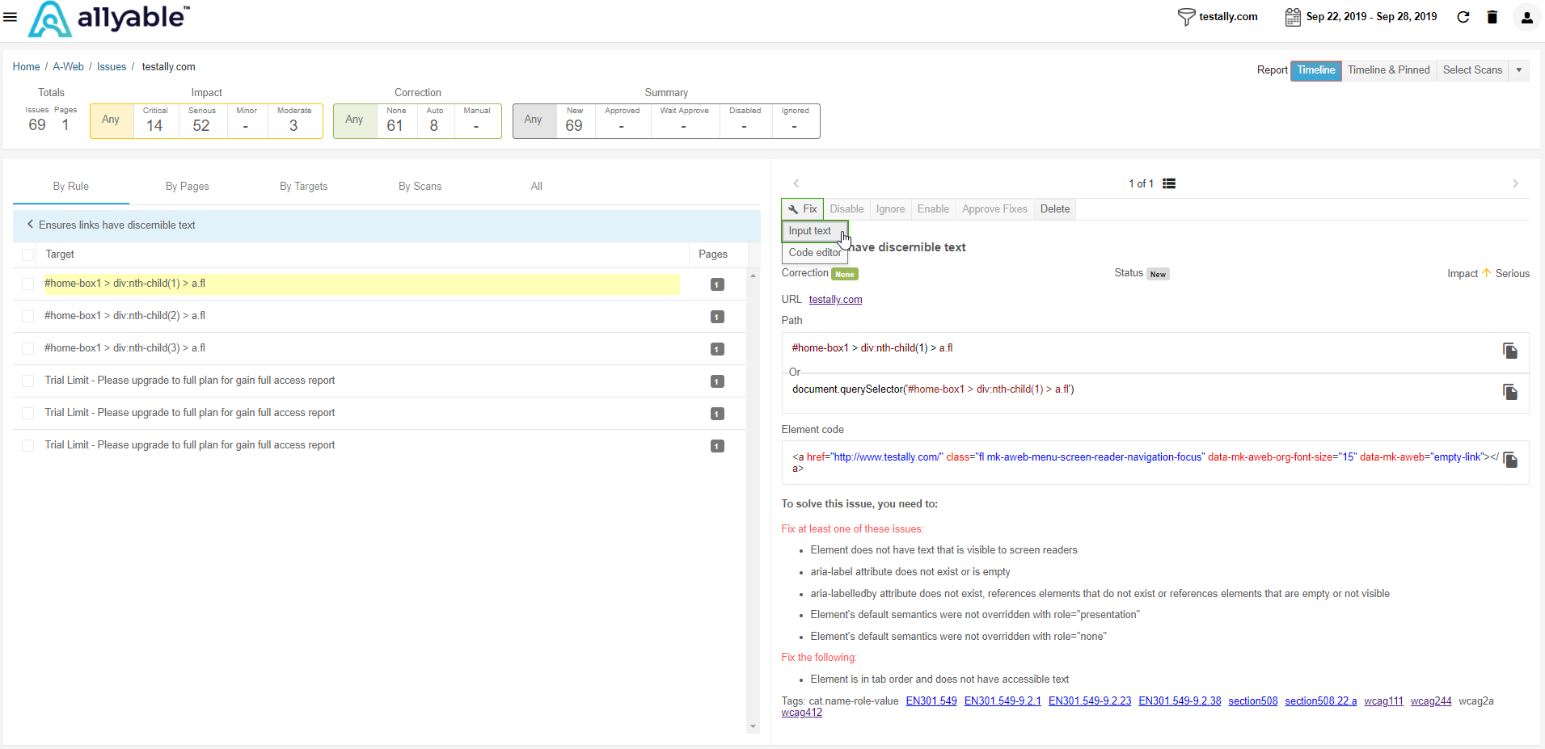Follow the A-Web breadcrumb link

(x=69, y=67)
